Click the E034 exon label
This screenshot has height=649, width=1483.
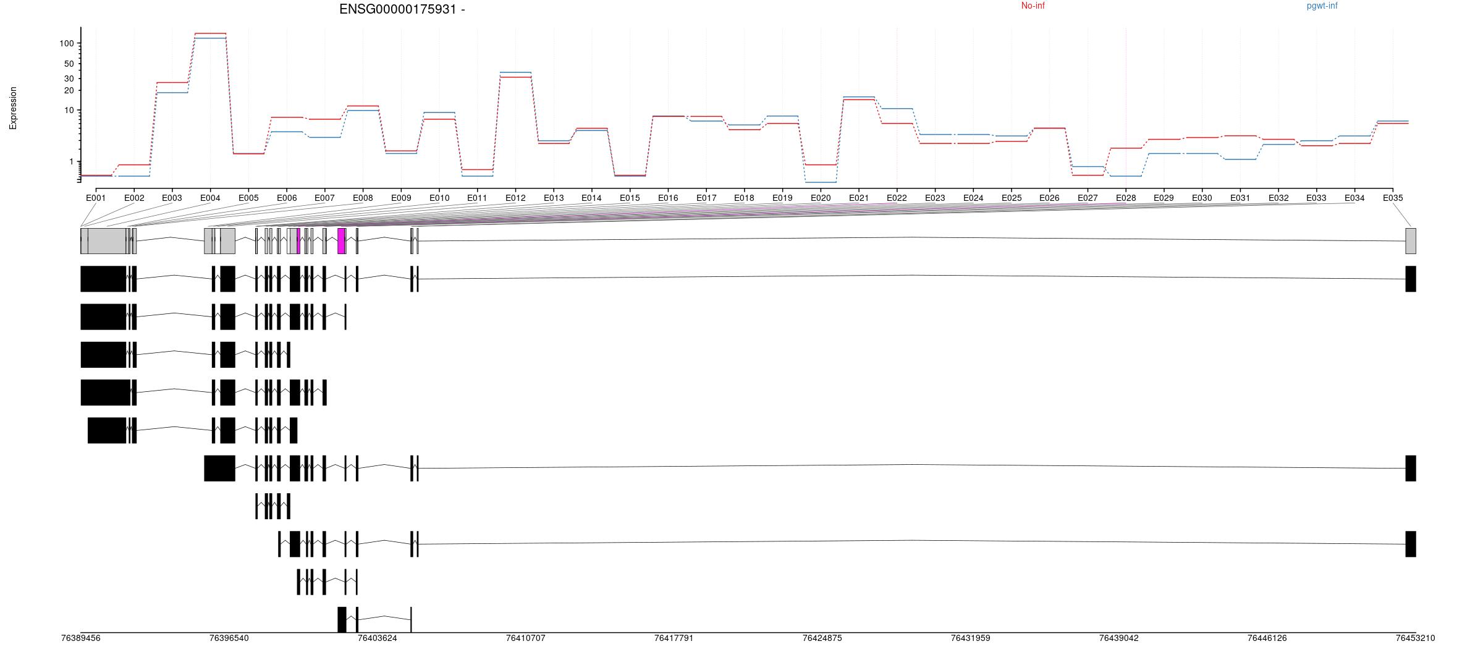1354,198
